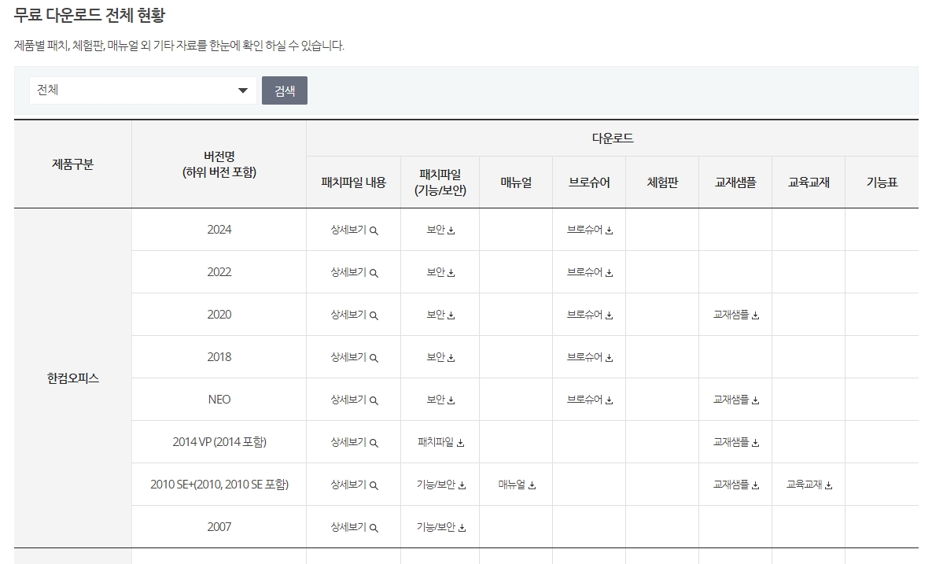This screenshot has width=932, height=564.
Task: Download the 보안 patch for 2024
Action: pos(440,230)
